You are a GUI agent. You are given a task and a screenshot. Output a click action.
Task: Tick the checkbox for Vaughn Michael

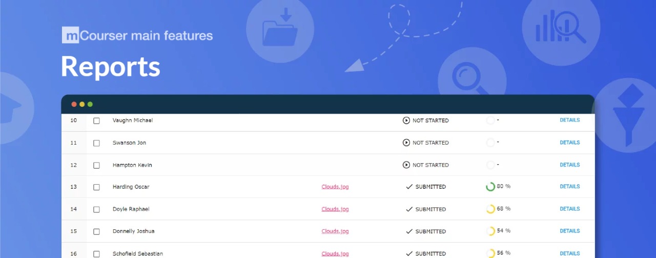[x=96, y=121]
